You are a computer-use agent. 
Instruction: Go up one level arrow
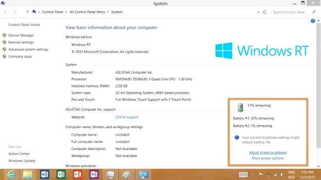tap(27, 12)
